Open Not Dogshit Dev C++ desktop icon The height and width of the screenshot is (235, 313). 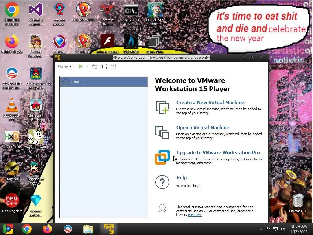click(x=12, y=203)
